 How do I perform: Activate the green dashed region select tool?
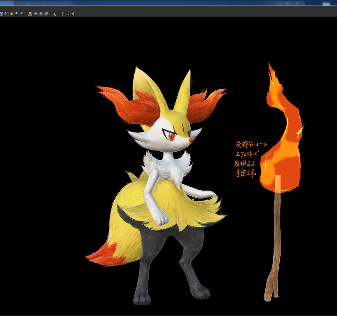pos(54,14)
